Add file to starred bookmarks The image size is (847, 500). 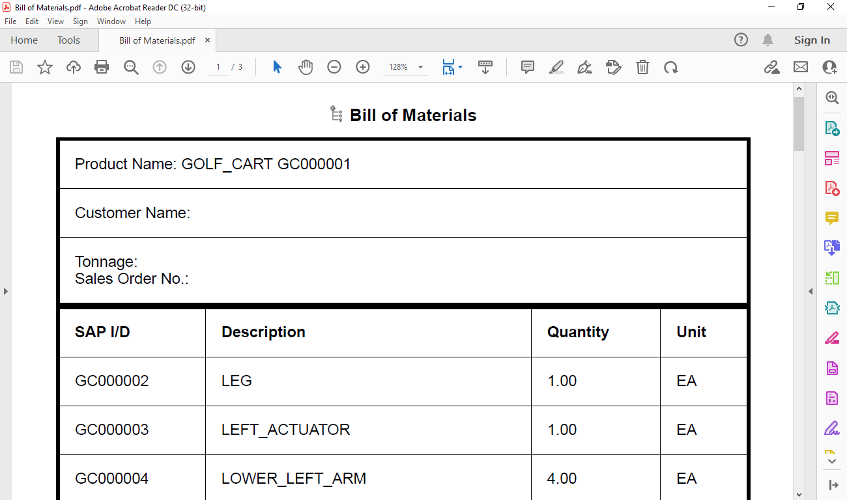click(x=45, y=67)
